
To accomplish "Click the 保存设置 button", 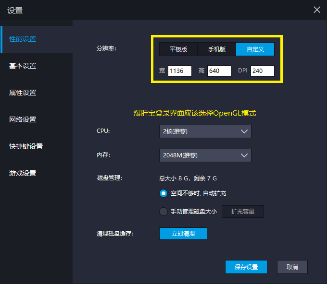I will click(246, 267).
